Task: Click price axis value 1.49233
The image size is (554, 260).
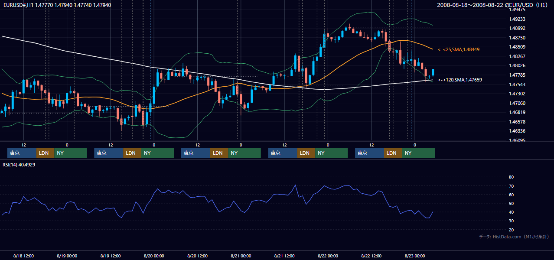Action: click(518, 19)
